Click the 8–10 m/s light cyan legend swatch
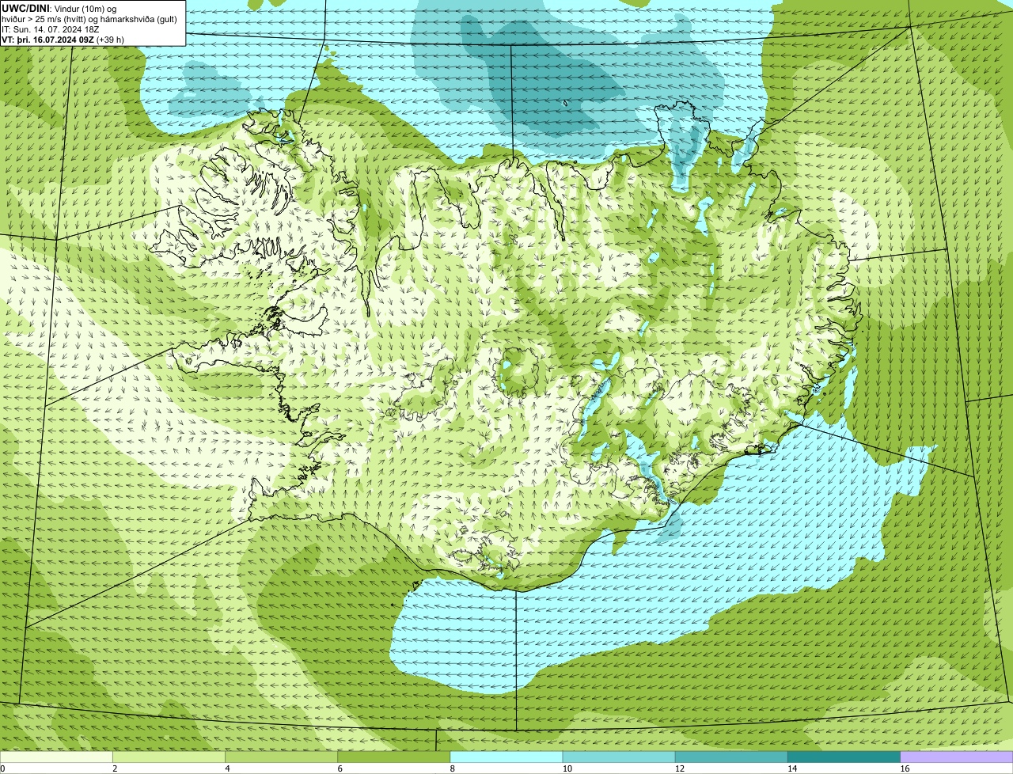 coord(506,757)
